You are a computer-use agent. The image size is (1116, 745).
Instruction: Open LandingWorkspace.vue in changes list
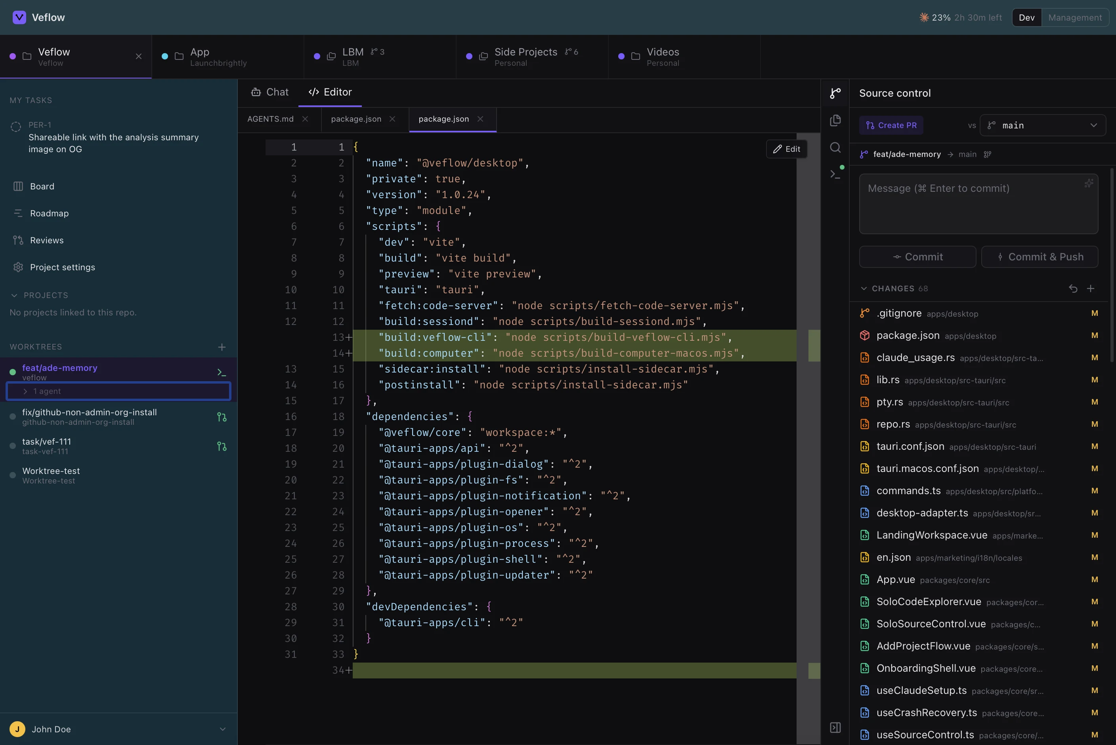coord(978,535)
